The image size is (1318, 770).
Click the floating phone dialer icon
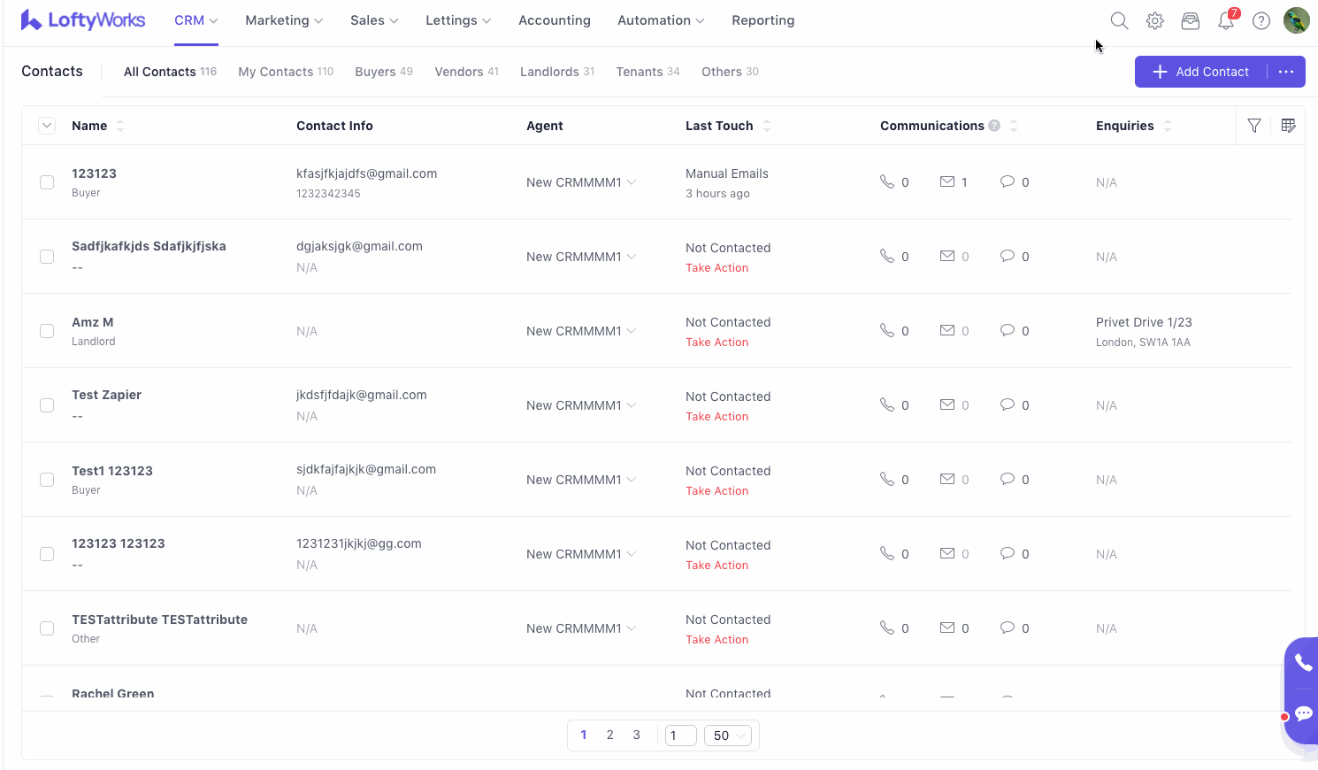tap(1303, 662)
